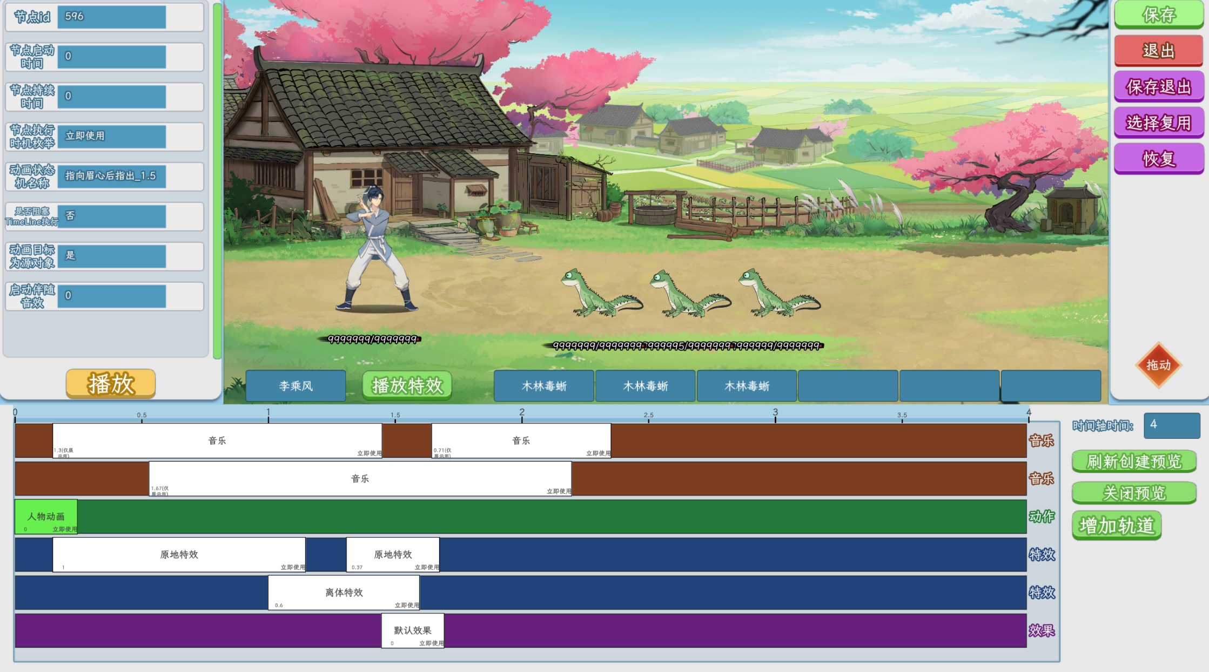Click the 李乘风 character sprite in preview
Viewport: 1209px width, 672px height.
[x=377, y=248]
